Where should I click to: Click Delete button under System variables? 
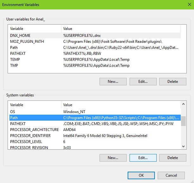click(173, 158)
